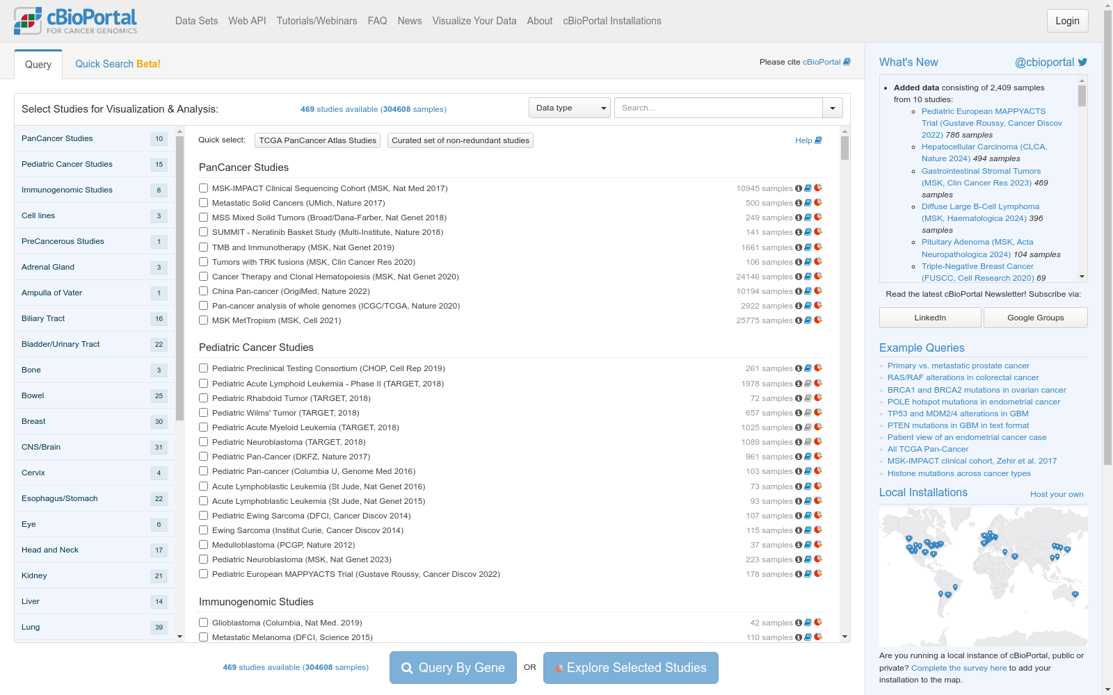Check MSK-IMPACT Clinical Sequencing Cohort study
Image resolution: width=1113 pixels, height=695 pixels.
(203, 188)
